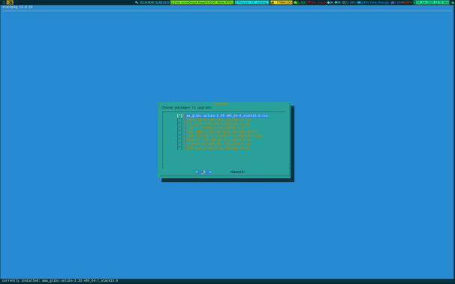Click the slackpkg 15.0.10 header text
The image size is (455, 284).
click(x=17, y=7)
